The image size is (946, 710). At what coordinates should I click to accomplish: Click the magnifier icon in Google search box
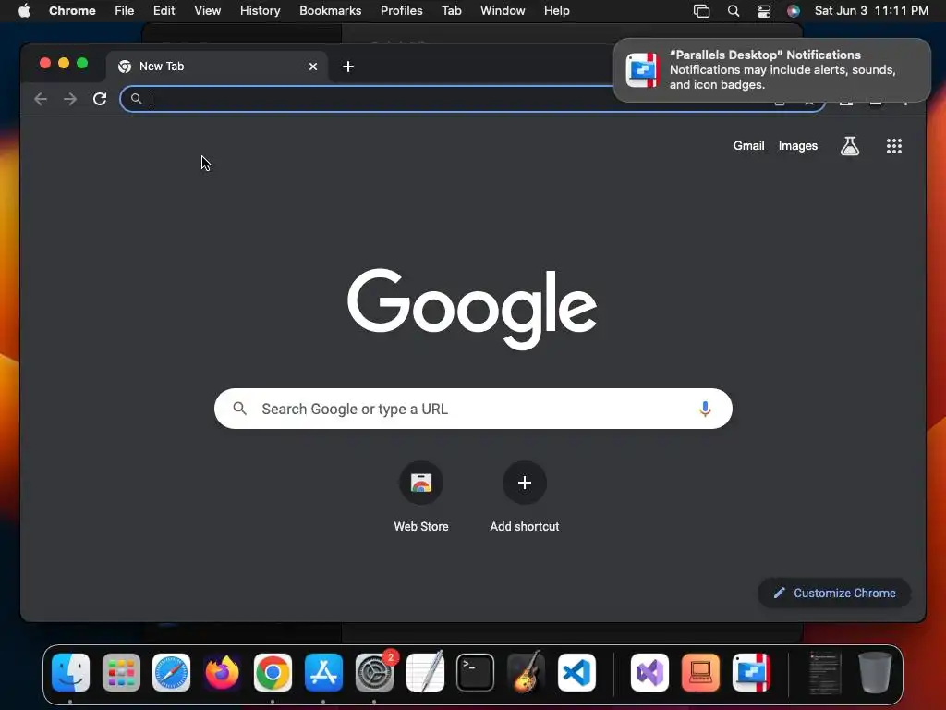tap(239, 409)
